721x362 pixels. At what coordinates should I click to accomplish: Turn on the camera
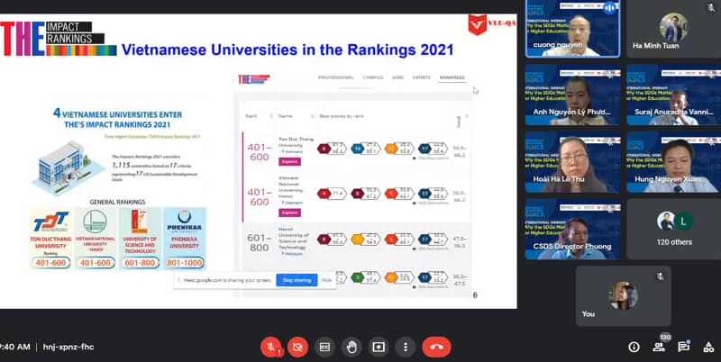(x=297, y=346)
